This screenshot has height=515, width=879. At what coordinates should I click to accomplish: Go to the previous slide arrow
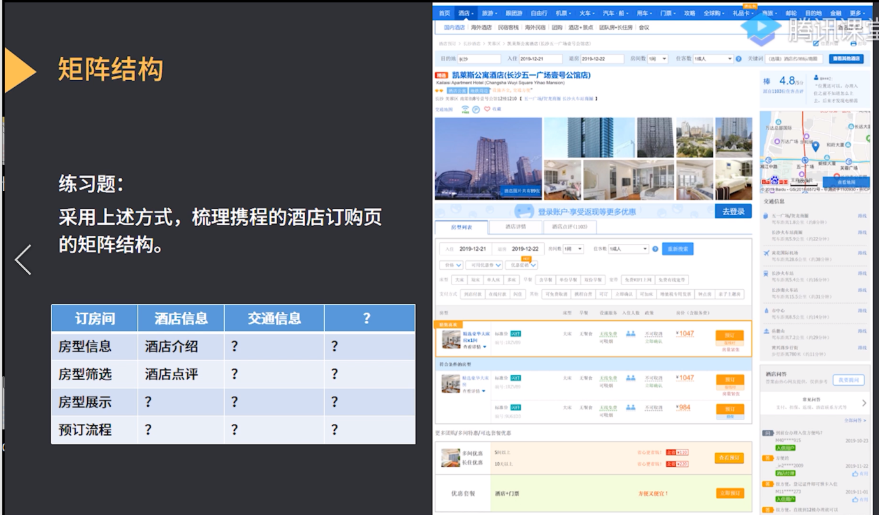click(23, 260)
